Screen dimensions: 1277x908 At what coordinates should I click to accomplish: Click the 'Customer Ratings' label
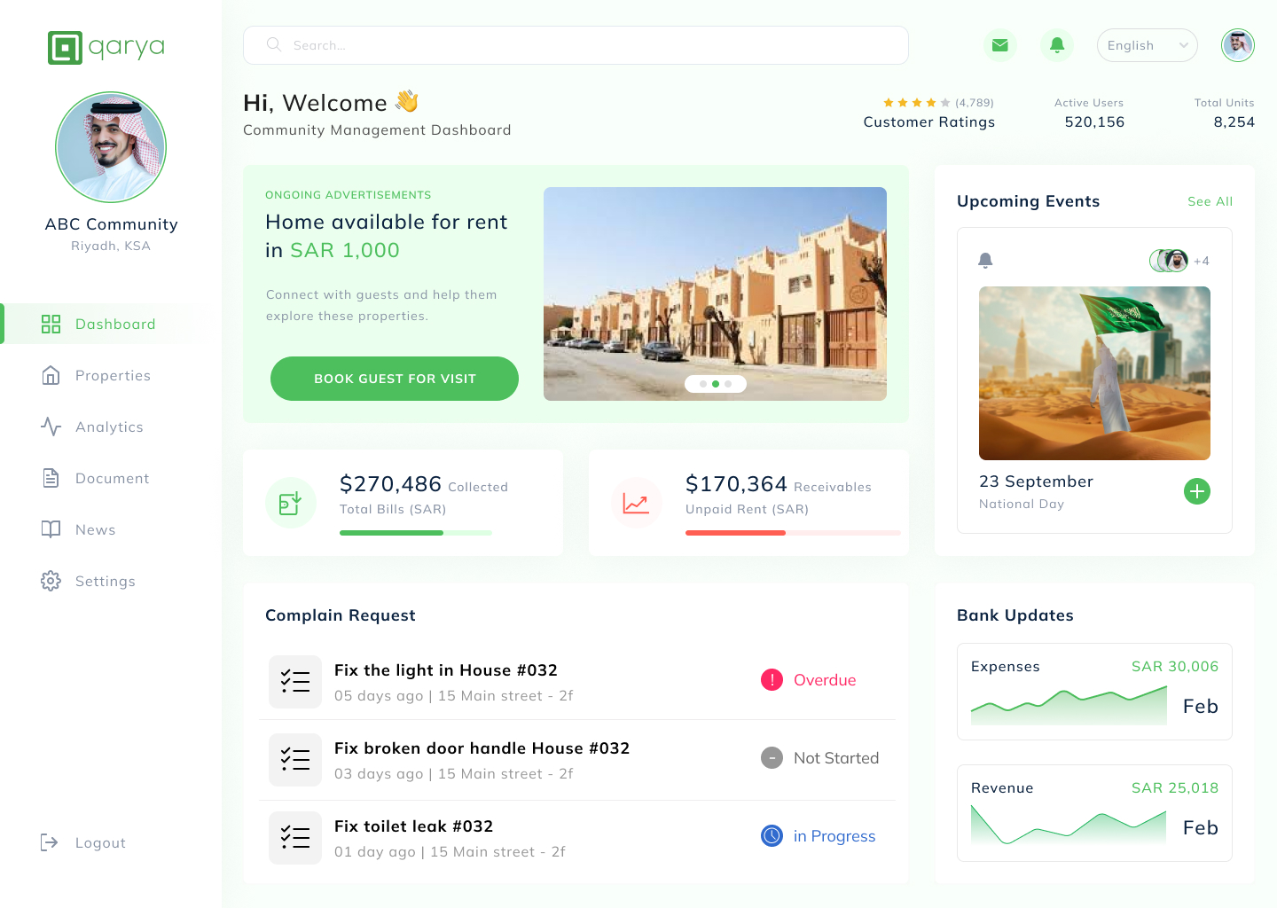pyautogui.click(x=929, y=122)
